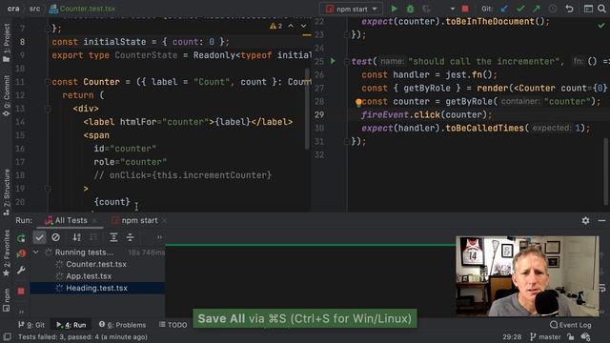The image size is (610, 343).
Task: Toggle file lock icon in status bar
Action: (571, 336)
